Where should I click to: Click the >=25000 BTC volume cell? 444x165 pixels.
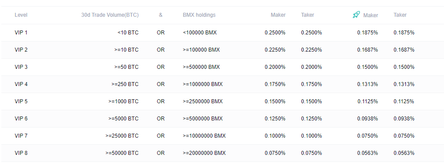click(122, 136)
